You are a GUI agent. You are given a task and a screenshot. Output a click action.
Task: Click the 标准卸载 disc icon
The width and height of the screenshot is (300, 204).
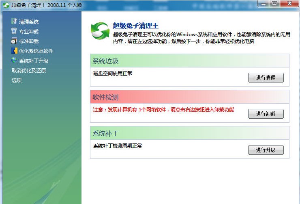point(14,41)
